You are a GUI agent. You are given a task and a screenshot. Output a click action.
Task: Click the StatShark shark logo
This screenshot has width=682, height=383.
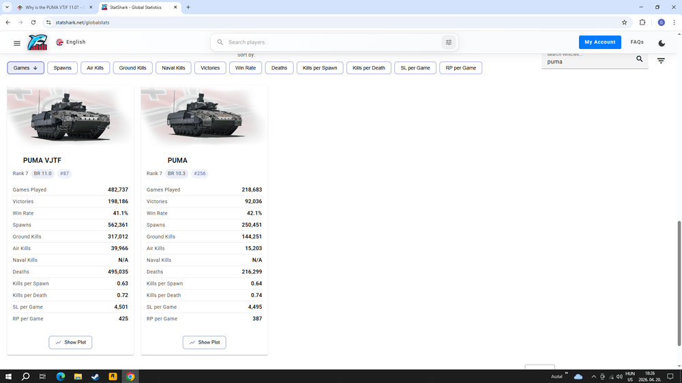tap(38, 42)
